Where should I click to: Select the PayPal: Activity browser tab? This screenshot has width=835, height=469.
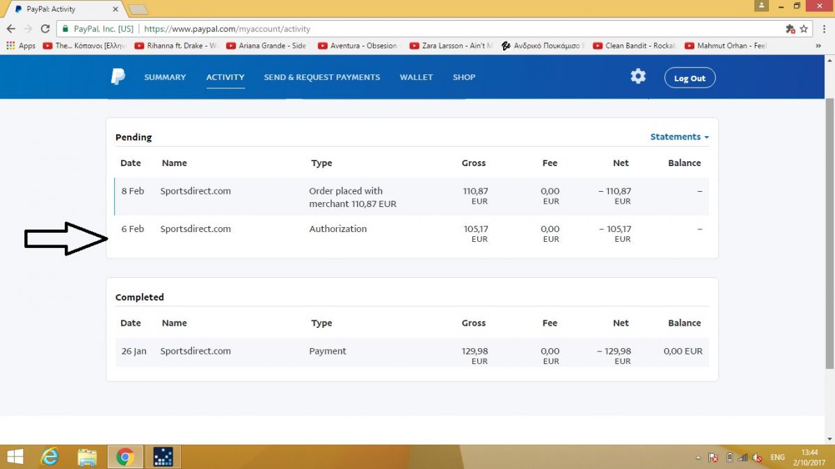(66, 9)
